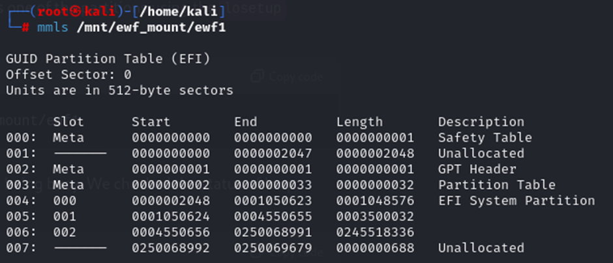This screenshot has height=263, width=613.
Task: Click the Kali skull icon in prompt
Action: point(76,11)
